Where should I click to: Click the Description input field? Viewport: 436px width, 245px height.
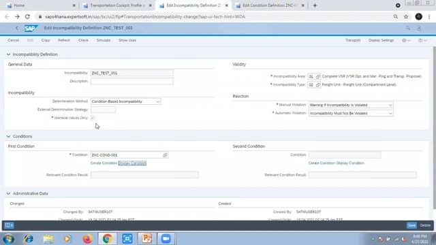131,81
